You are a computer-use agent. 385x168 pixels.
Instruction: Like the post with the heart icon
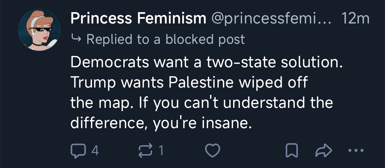click(x=213, y=151)
